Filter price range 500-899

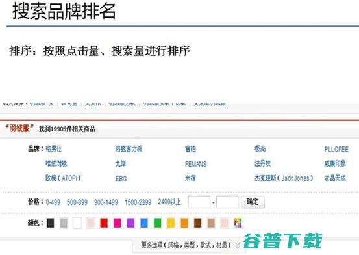[77, 202]
